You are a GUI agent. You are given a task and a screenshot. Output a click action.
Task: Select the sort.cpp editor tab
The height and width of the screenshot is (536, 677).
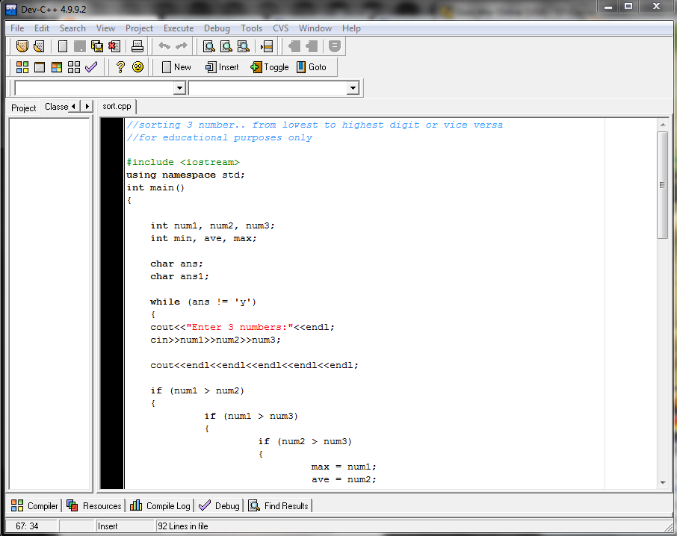(117, 106)
